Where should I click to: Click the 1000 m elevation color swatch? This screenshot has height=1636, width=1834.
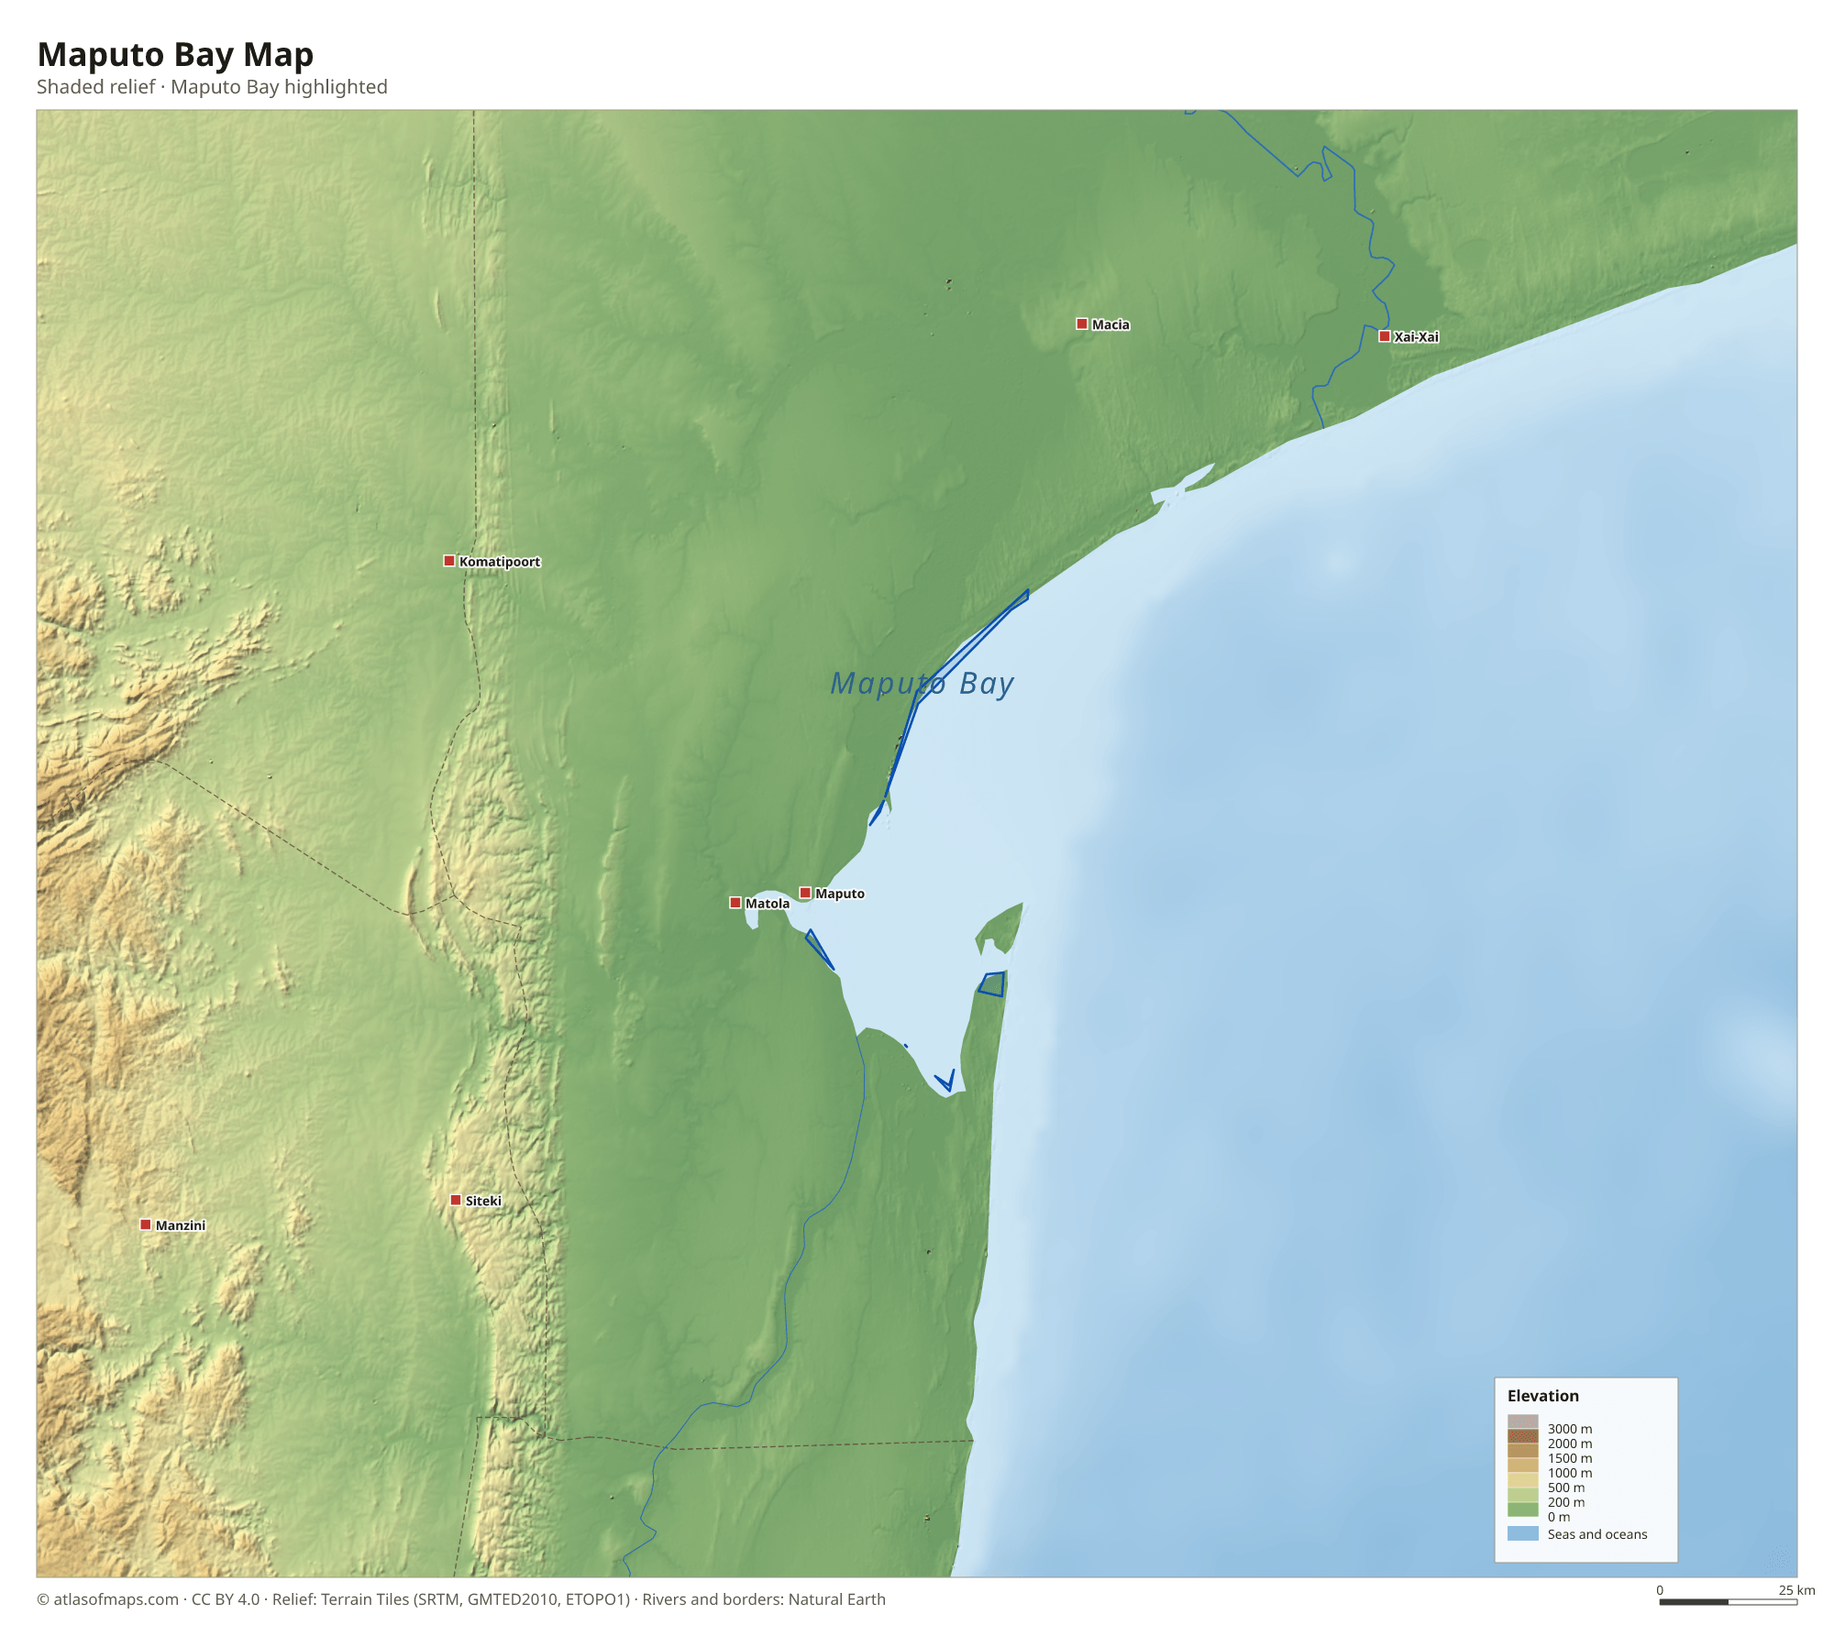click(x=1523, y=1466)
